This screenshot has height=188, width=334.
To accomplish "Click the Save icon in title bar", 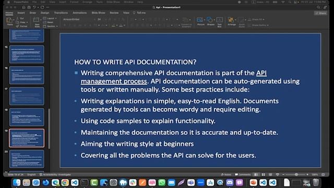I will tap(29, 7).
